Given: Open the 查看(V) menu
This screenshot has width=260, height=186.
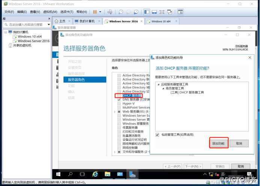Looking at the screenshot, I should 35,12.
